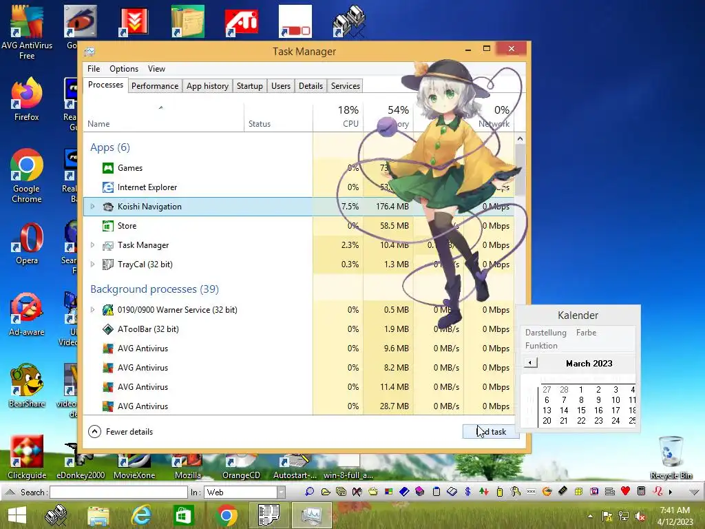Switch to the Startup tab
Viewport: 705px width, 529px height.
tap(249, 86)
